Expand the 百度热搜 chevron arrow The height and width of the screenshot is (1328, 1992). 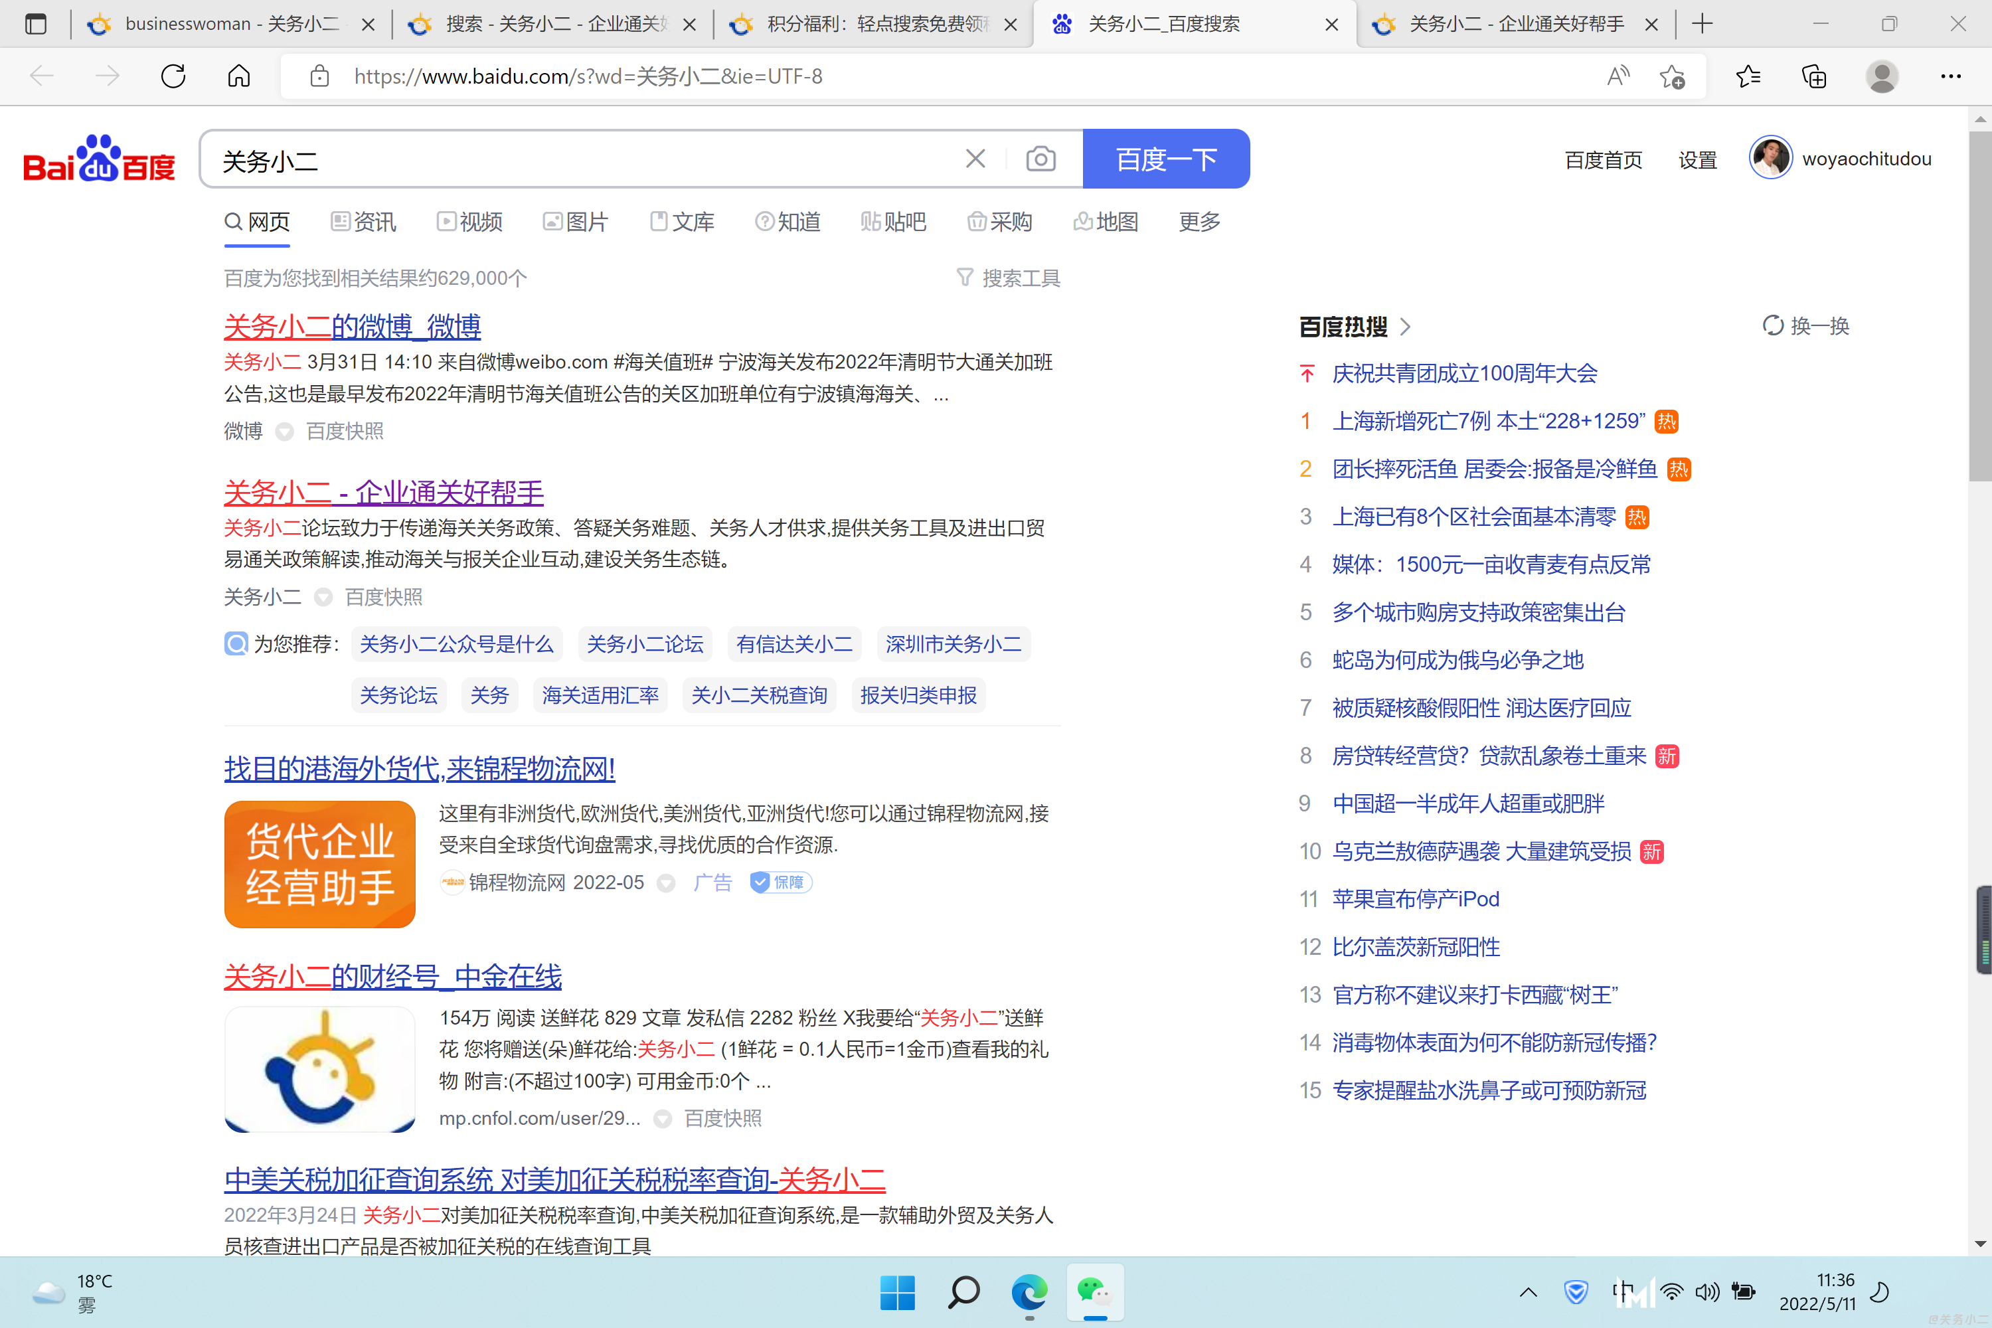[x=1405, y=327]
